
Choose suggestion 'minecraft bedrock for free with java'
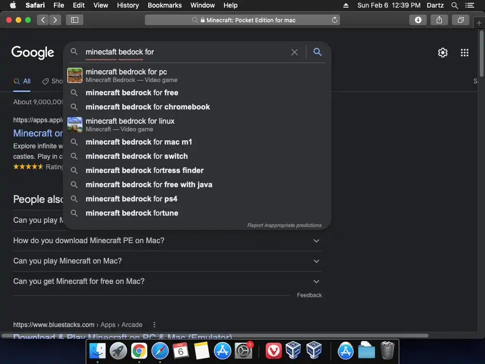[197, 185]
